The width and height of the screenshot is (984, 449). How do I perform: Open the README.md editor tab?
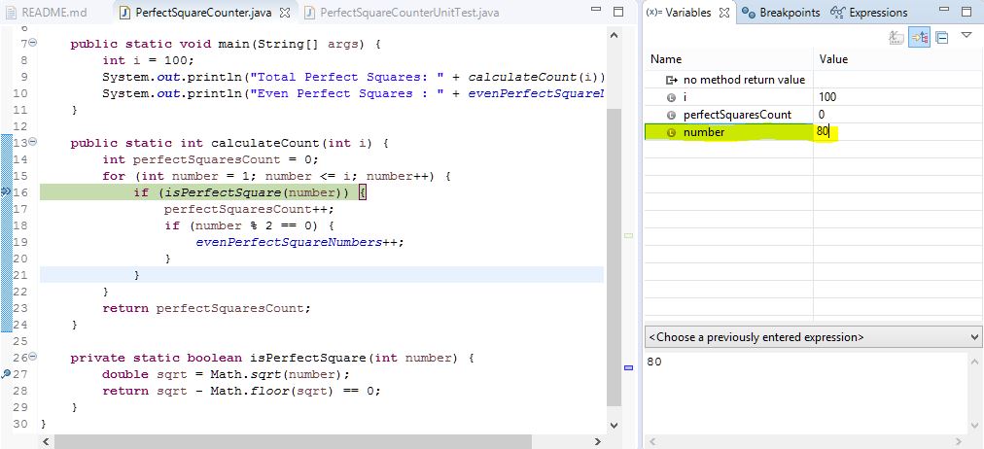(x=53, y=13)
